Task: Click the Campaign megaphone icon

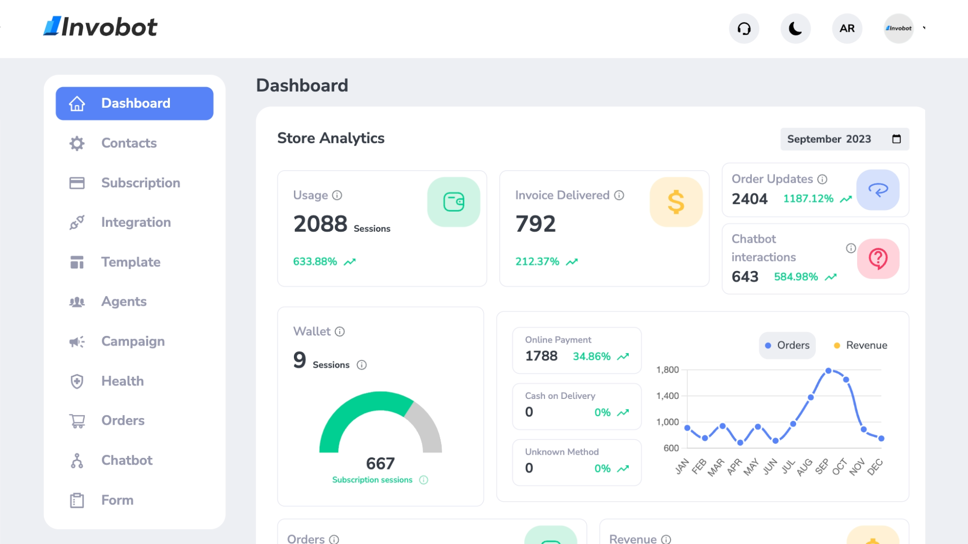Action: tap(77, 342)
